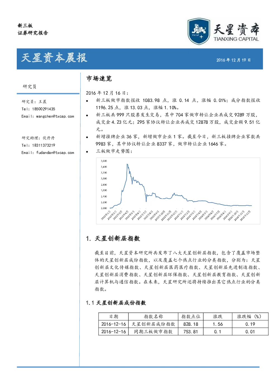Viewport: 277px width, 392px height.
Task: Click the 2,600 y-axis label on the chart
Action: point(104,161)
